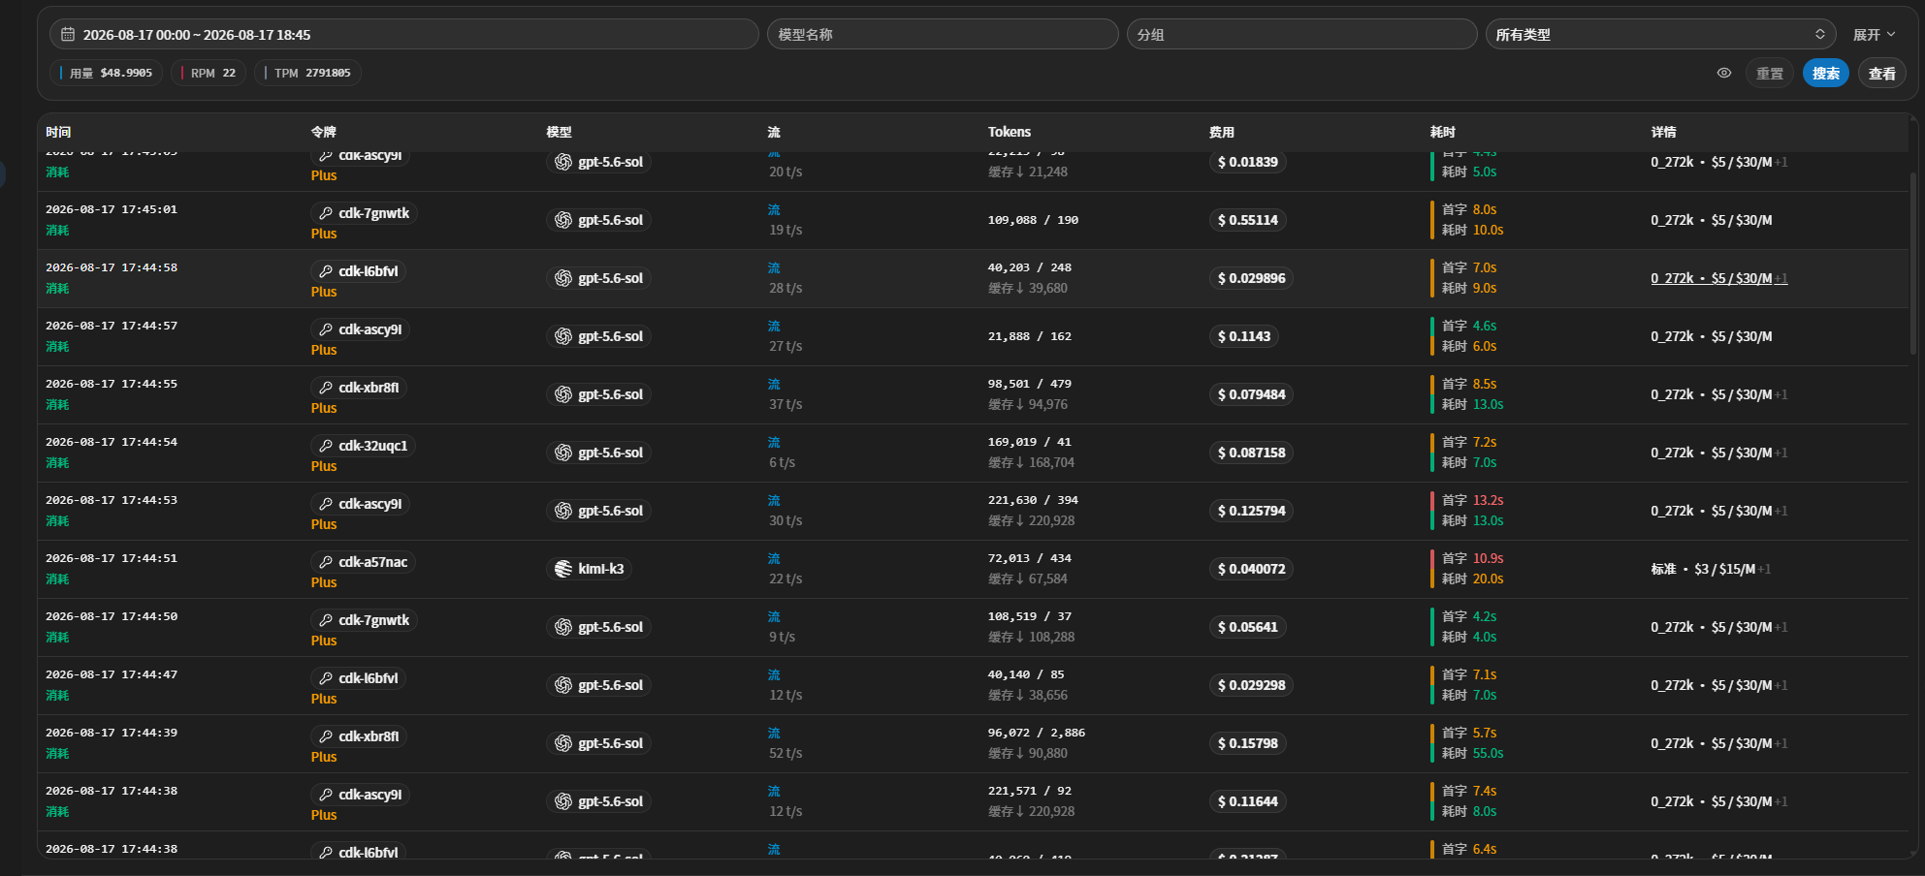Image resolution: width=1925 pixels, height=876 pixels.
Task: Click OpenAI logo of gpt-5.6-sol row 17:44:38, cost $0.11644
Action: pyautogui.click(x=563, y=801)
